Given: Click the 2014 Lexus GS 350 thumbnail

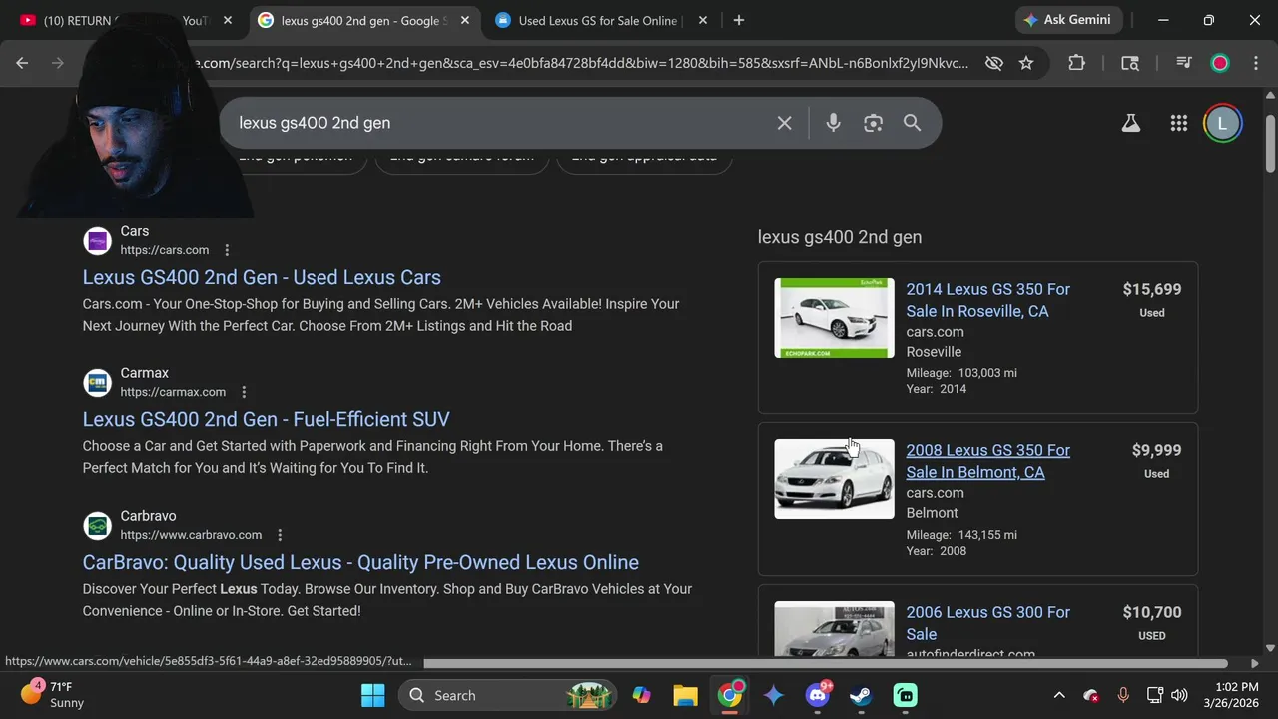Looking at the screenshot, I should [834, 318].
